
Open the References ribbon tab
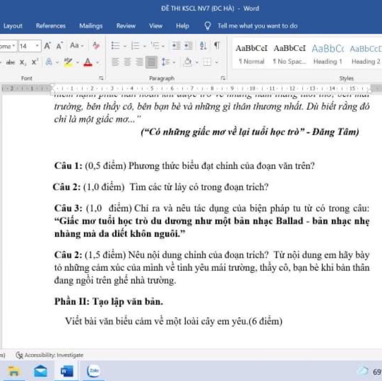click(51, 26)
